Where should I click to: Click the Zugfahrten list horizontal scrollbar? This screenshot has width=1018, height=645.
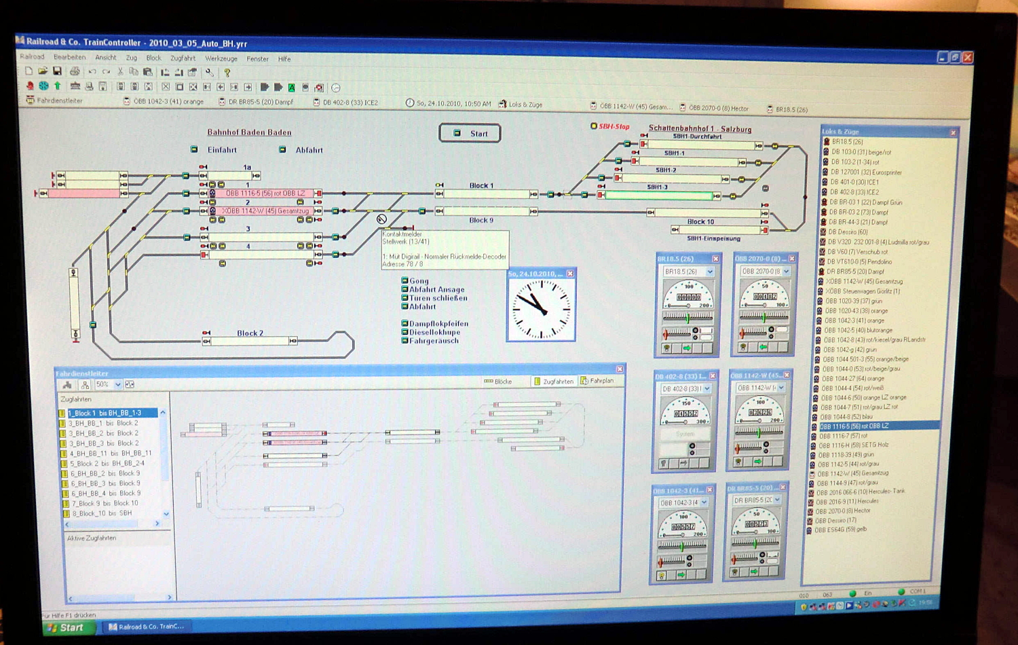(112, 523)
